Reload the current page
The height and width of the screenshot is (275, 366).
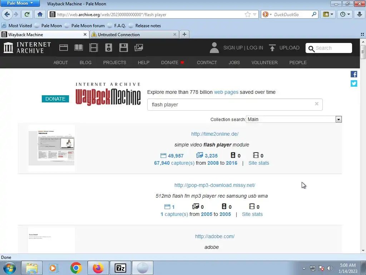(x=27, y=14)
